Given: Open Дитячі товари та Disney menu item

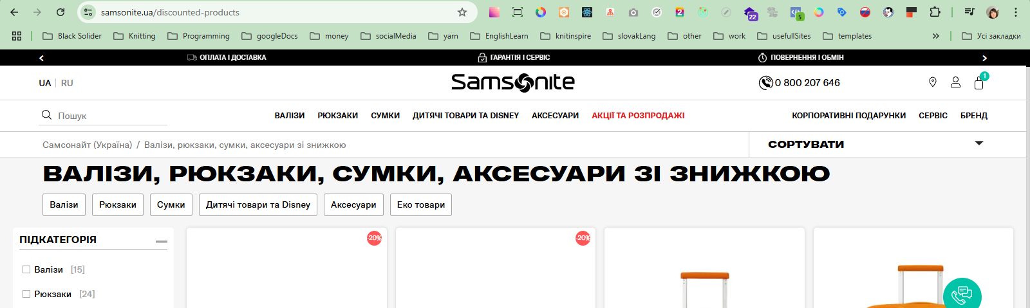Looking at the screenshot, I should (x=465, y=116).
